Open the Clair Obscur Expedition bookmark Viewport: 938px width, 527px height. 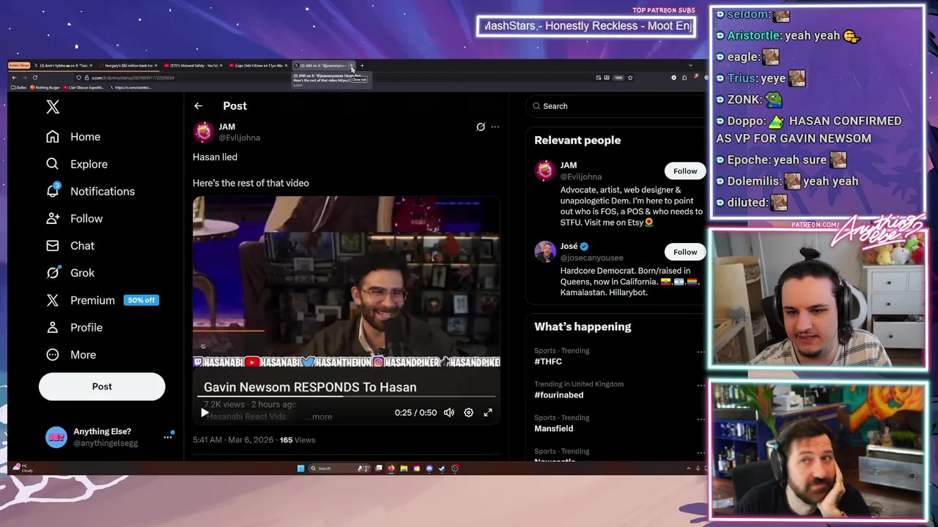(x=84, y=87)
